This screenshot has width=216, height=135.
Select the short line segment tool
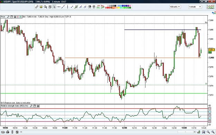(x=72, y=7)
